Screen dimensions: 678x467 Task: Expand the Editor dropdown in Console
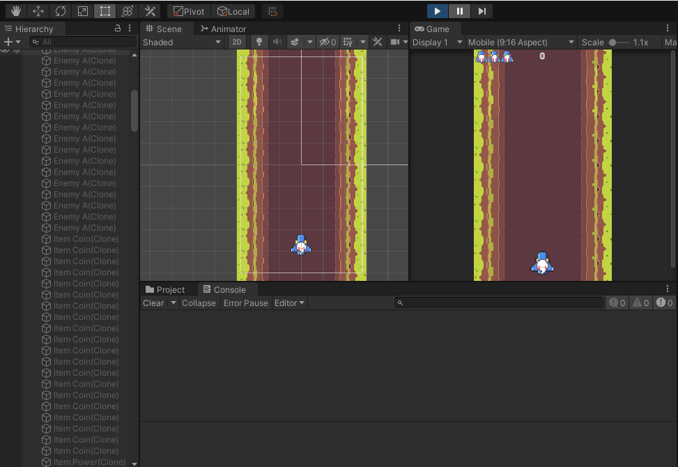coord(289,303)
